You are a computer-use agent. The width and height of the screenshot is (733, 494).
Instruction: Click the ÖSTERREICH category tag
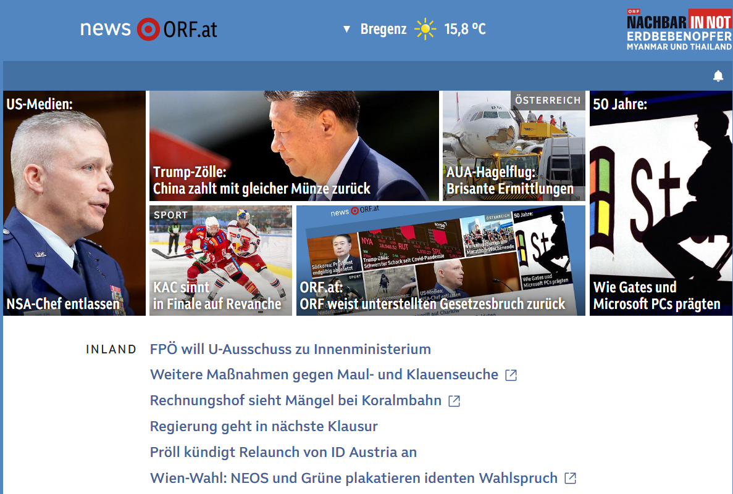[x=548, y=101]
